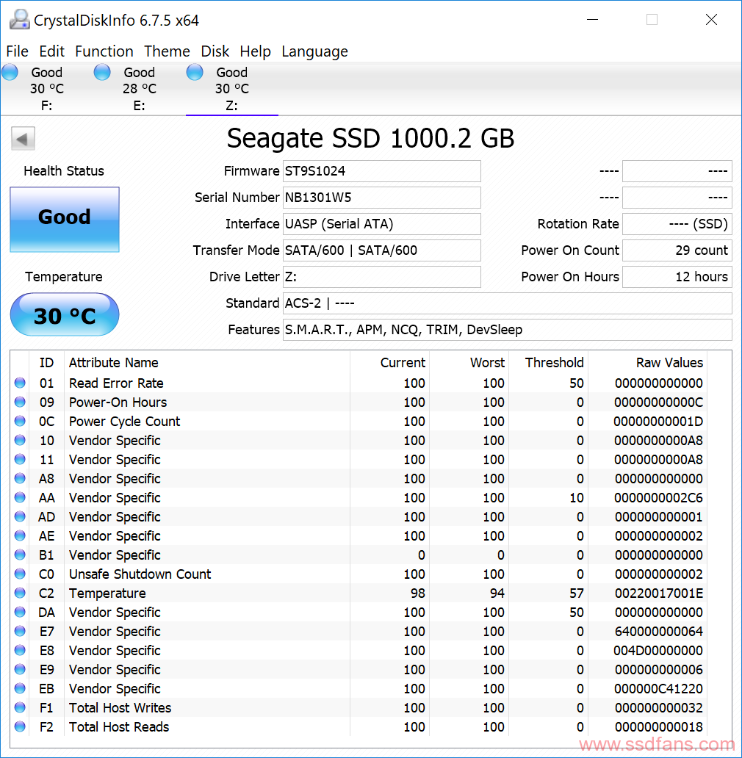Click the status orb for Temperature attribute C2
The width and height of the screenshot is (742, 758).
click(20, 593)
